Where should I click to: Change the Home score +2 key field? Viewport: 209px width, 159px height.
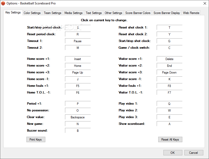tap(78, 66)
